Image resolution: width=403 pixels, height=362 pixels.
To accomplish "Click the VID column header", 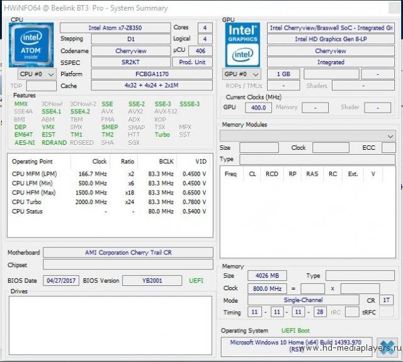I will pos(201,162).
